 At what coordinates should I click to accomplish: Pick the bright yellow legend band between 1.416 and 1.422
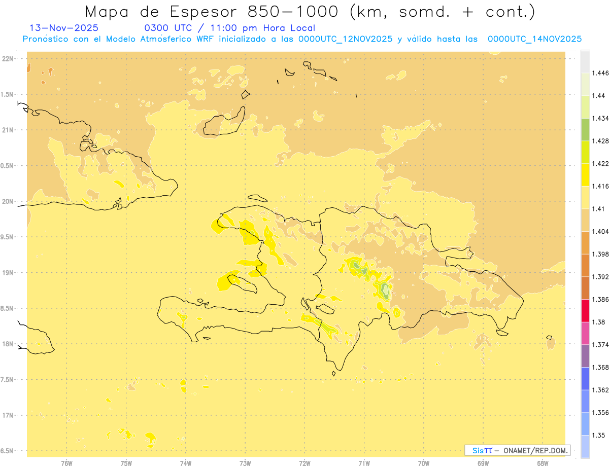pos(585,174)
